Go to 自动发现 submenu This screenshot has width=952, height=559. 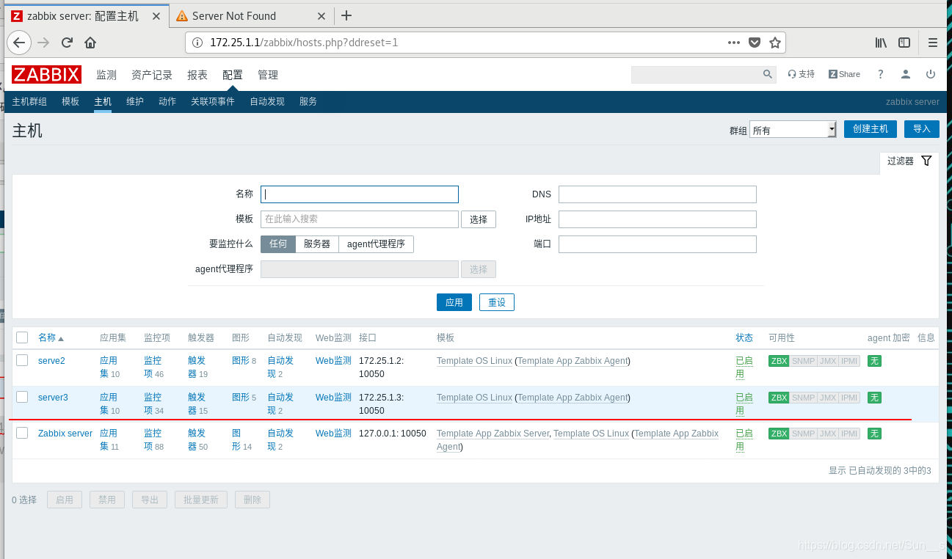pyautogui.click(x=267, y=102)
